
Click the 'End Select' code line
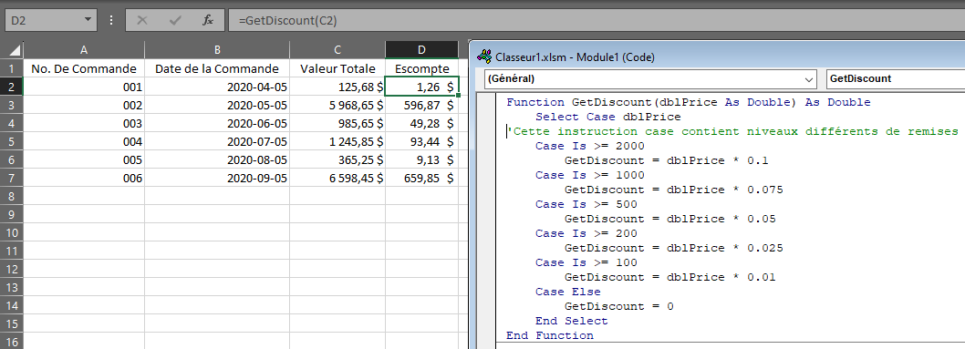point(572,322)
